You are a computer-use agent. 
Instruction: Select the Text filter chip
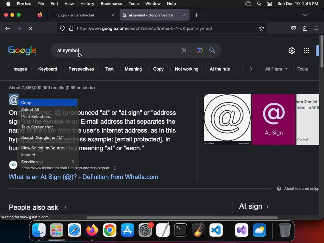(x=109, y=69)
